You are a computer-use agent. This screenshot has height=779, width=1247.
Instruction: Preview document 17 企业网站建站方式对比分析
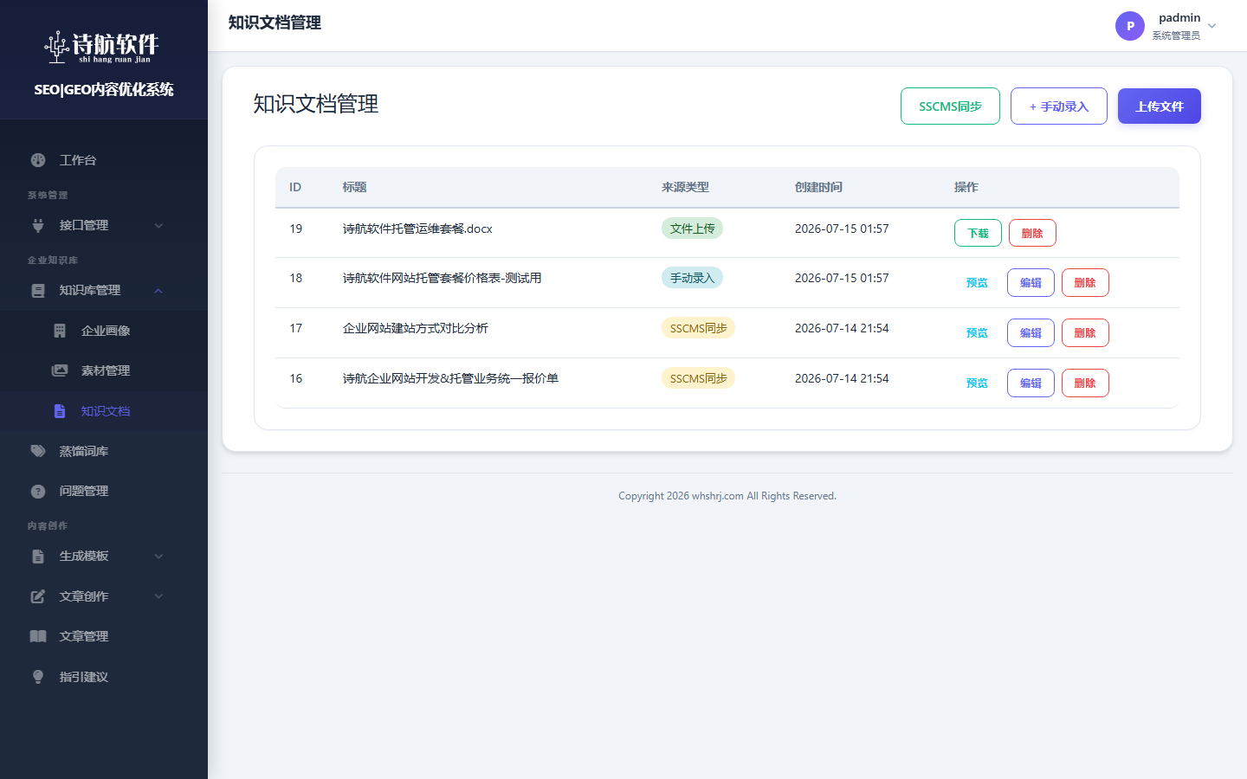(x=977, y=332)
